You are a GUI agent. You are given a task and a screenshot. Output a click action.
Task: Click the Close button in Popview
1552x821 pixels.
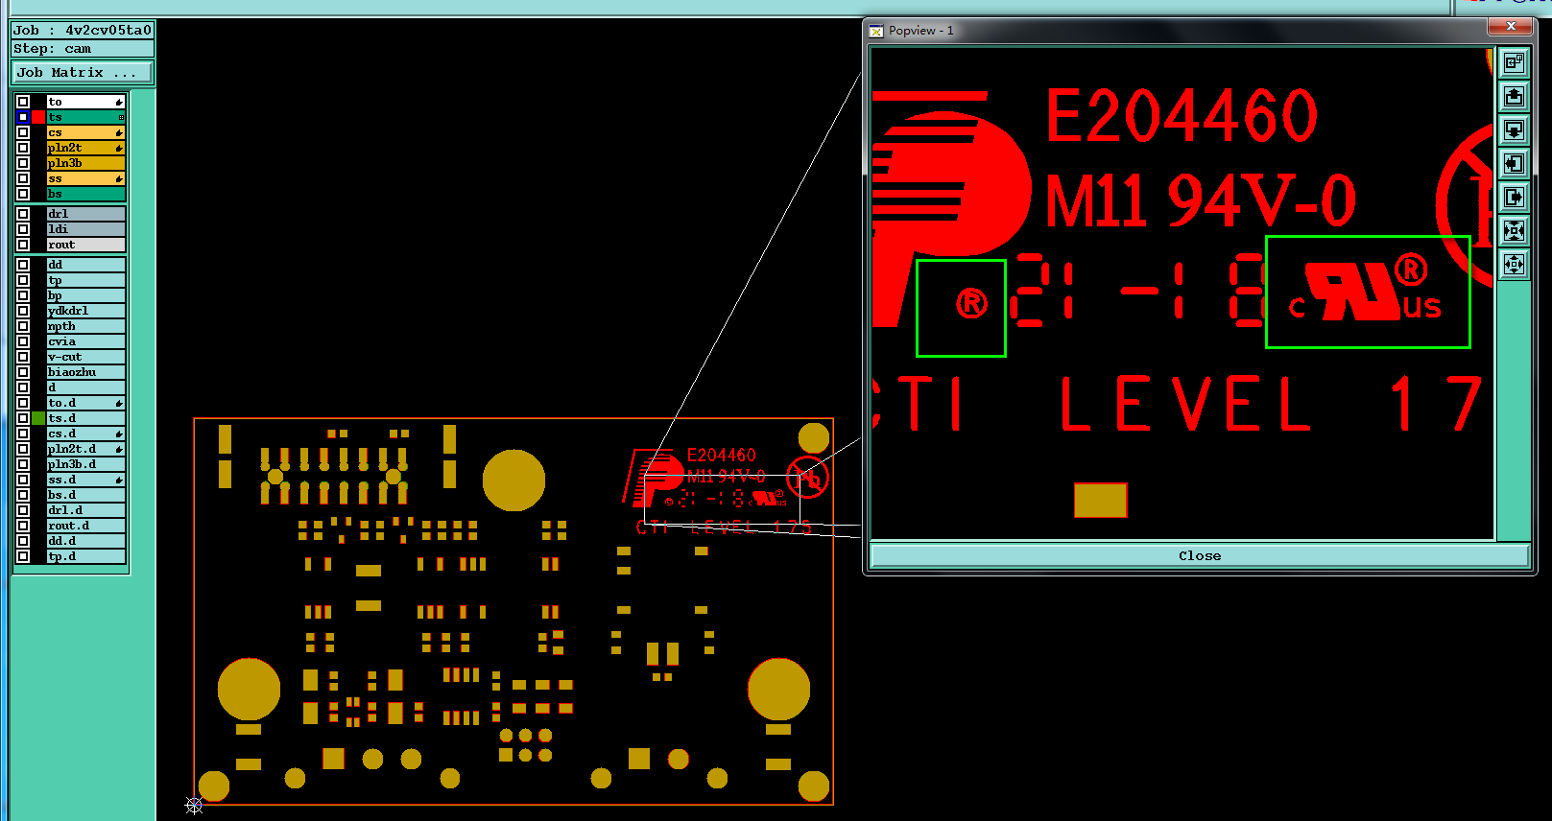click(x=1199, y=555)
